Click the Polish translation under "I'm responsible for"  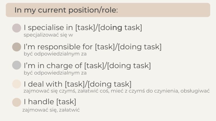click(x=55, y=54)
